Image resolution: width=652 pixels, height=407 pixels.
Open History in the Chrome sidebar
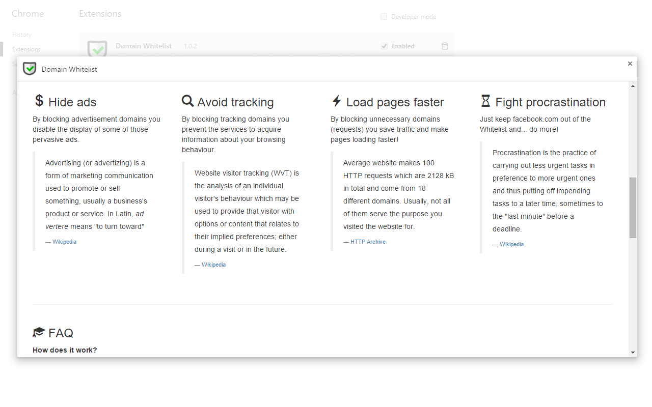click(22, 35)
